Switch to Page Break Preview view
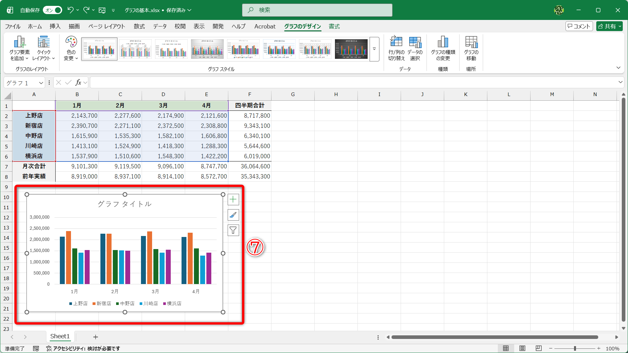Viewport: 628px width, 353px height. click(x=539, y=348)
